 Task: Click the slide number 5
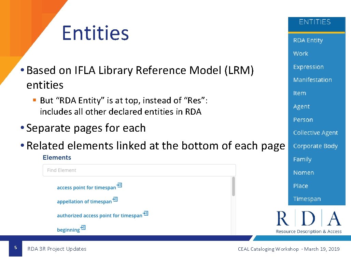pos(15,248)
